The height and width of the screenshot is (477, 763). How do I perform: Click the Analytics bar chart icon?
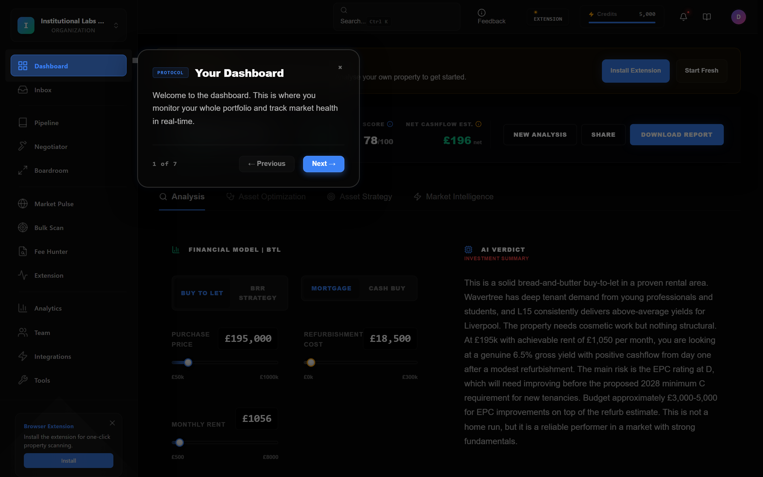coord(23,308)
